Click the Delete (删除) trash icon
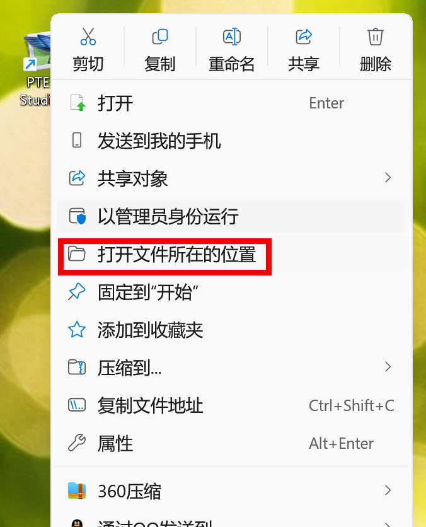 375,37
